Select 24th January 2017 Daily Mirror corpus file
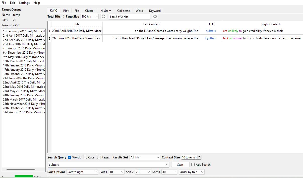This screenshot has width=303, height=178. tap(24, 95)
